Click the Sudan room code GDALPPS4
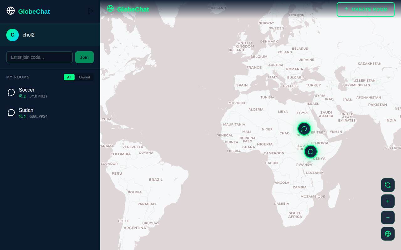The height and width of the screenshot is (250, 401). (38, 116)
